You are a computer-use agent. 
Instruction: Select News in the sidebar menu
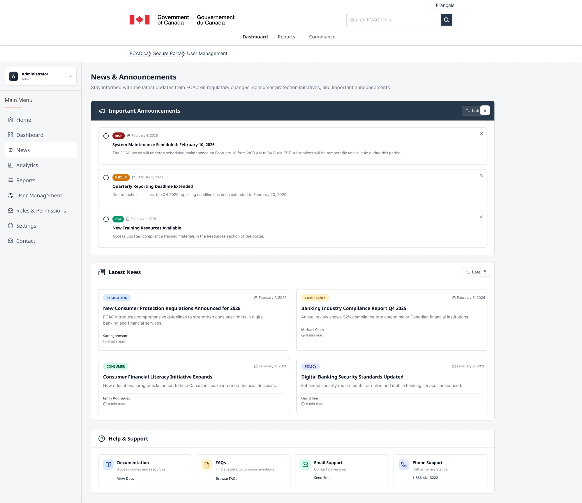point(40,150)
